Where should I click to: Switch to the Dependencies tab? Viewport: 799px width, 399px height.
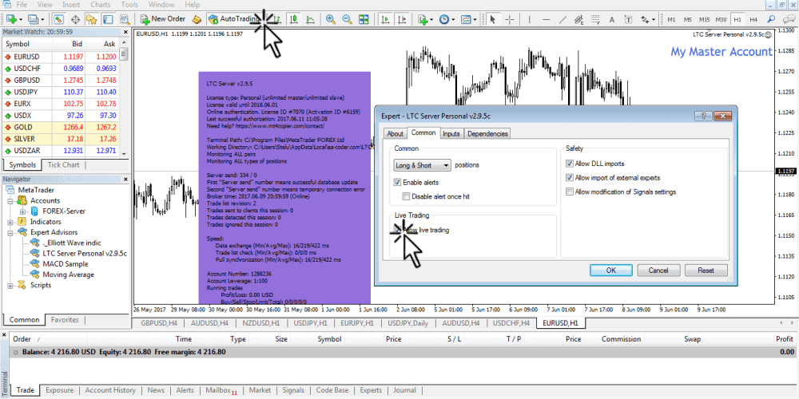[487, 134]
